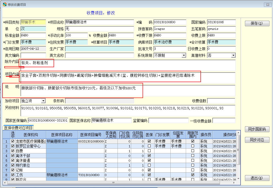The width and height of the screenshot is (273, 188).
Task: Toggle 医保 checkbox for 新罗区合管中心 row
Action: (x=149, y=146)
